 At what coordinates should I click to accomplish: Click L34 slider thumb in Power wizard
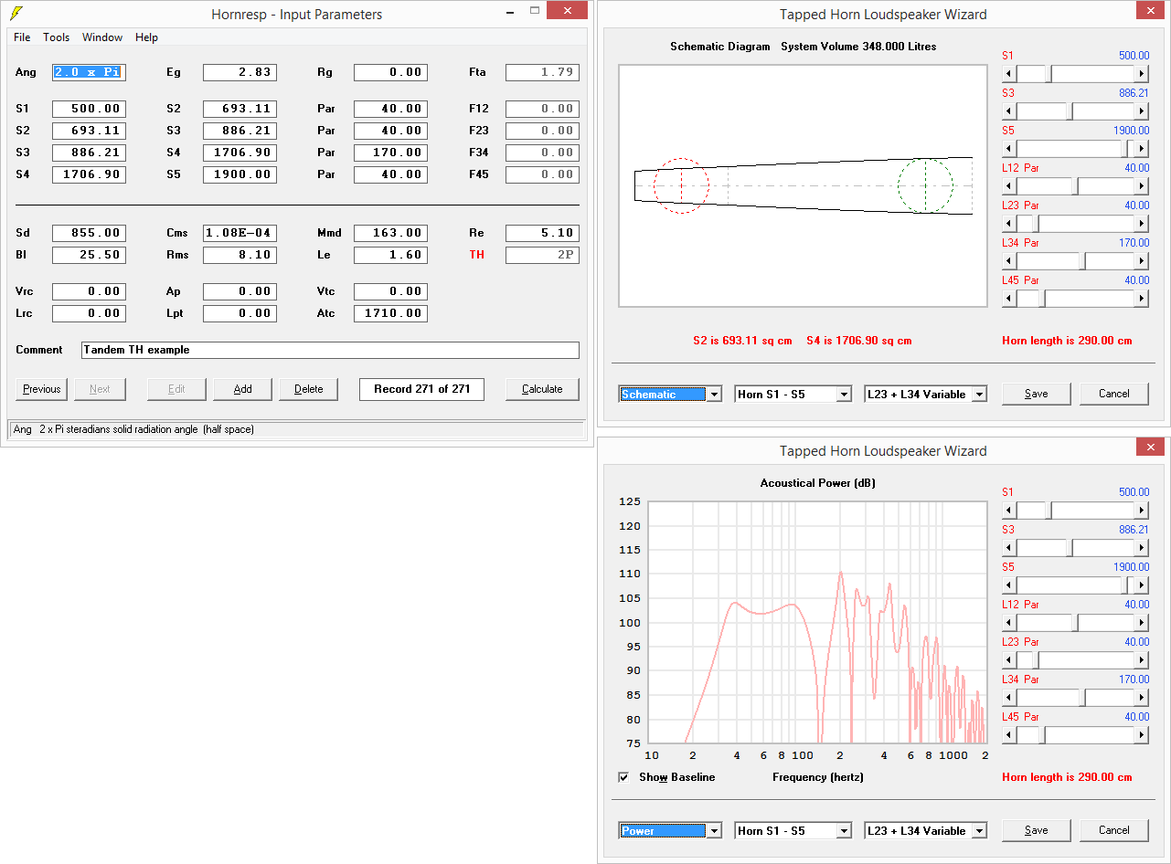click(1082, 698)
